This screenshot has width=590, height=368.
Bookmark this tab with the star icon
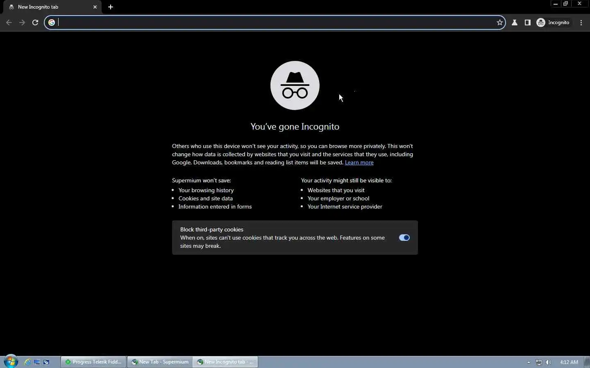499,22
